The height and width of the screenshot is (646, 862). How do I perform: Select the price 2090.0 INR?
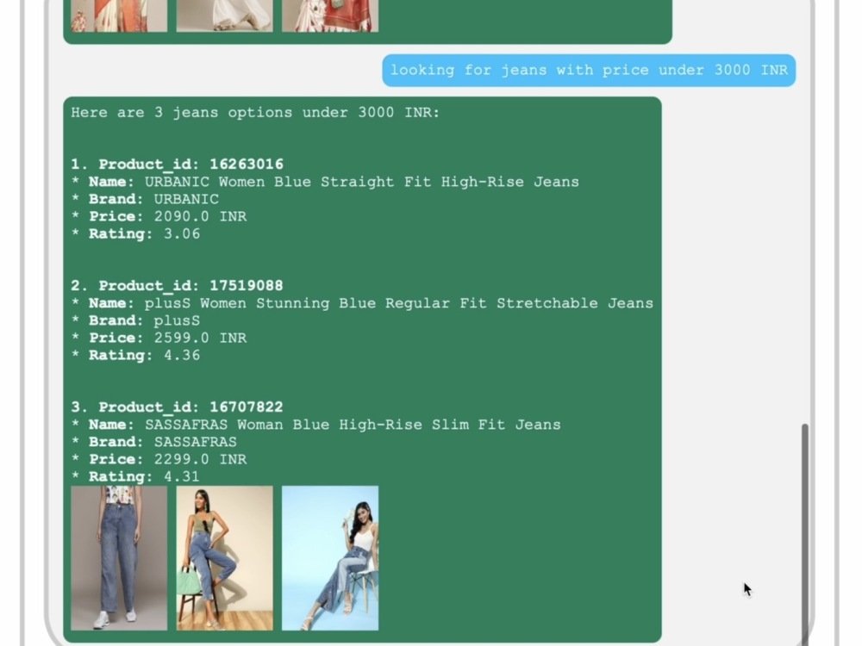pyautogui.click(x=200, y=216)
